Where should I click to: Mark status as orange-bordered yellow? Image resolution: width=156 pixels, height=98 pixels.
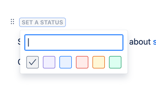(x=99, y=62)
